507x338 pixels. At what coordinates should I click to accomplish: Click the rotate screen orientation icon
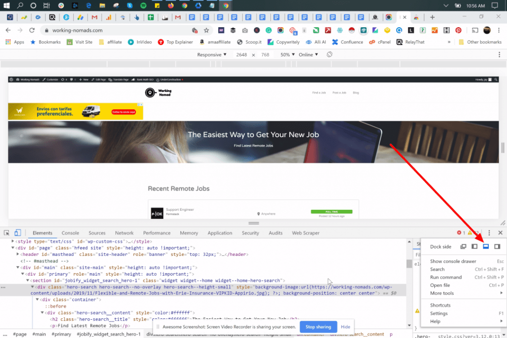point(329,54)
